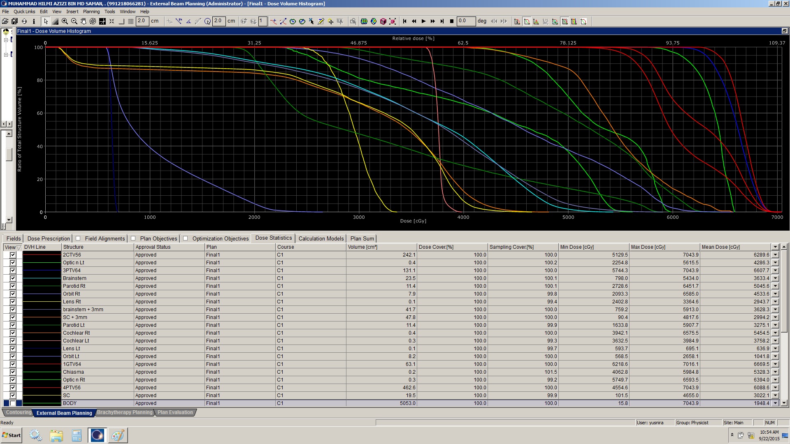Open the column header dropdown arrow
790x444 pixels.
(x=776, y=247)
